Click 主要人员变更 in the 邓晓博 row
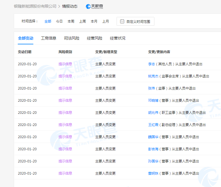 [106, 100]
